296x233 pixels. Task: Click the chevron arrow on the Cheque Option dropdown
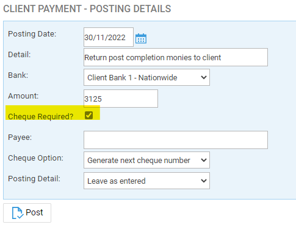click(x=204, y=160)
